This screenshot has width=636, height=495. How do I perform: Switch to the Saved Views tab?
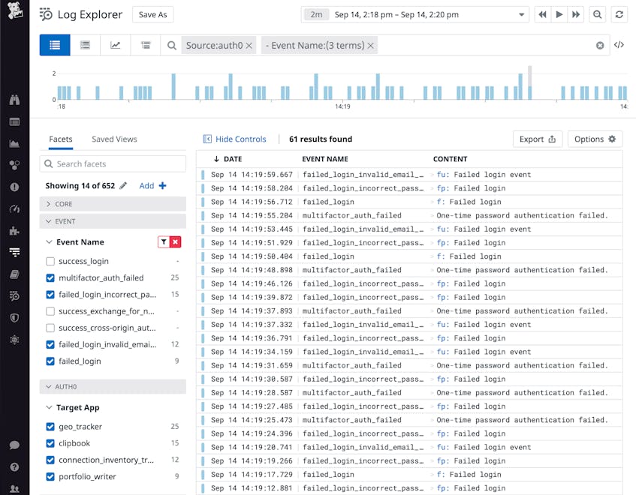114,139
